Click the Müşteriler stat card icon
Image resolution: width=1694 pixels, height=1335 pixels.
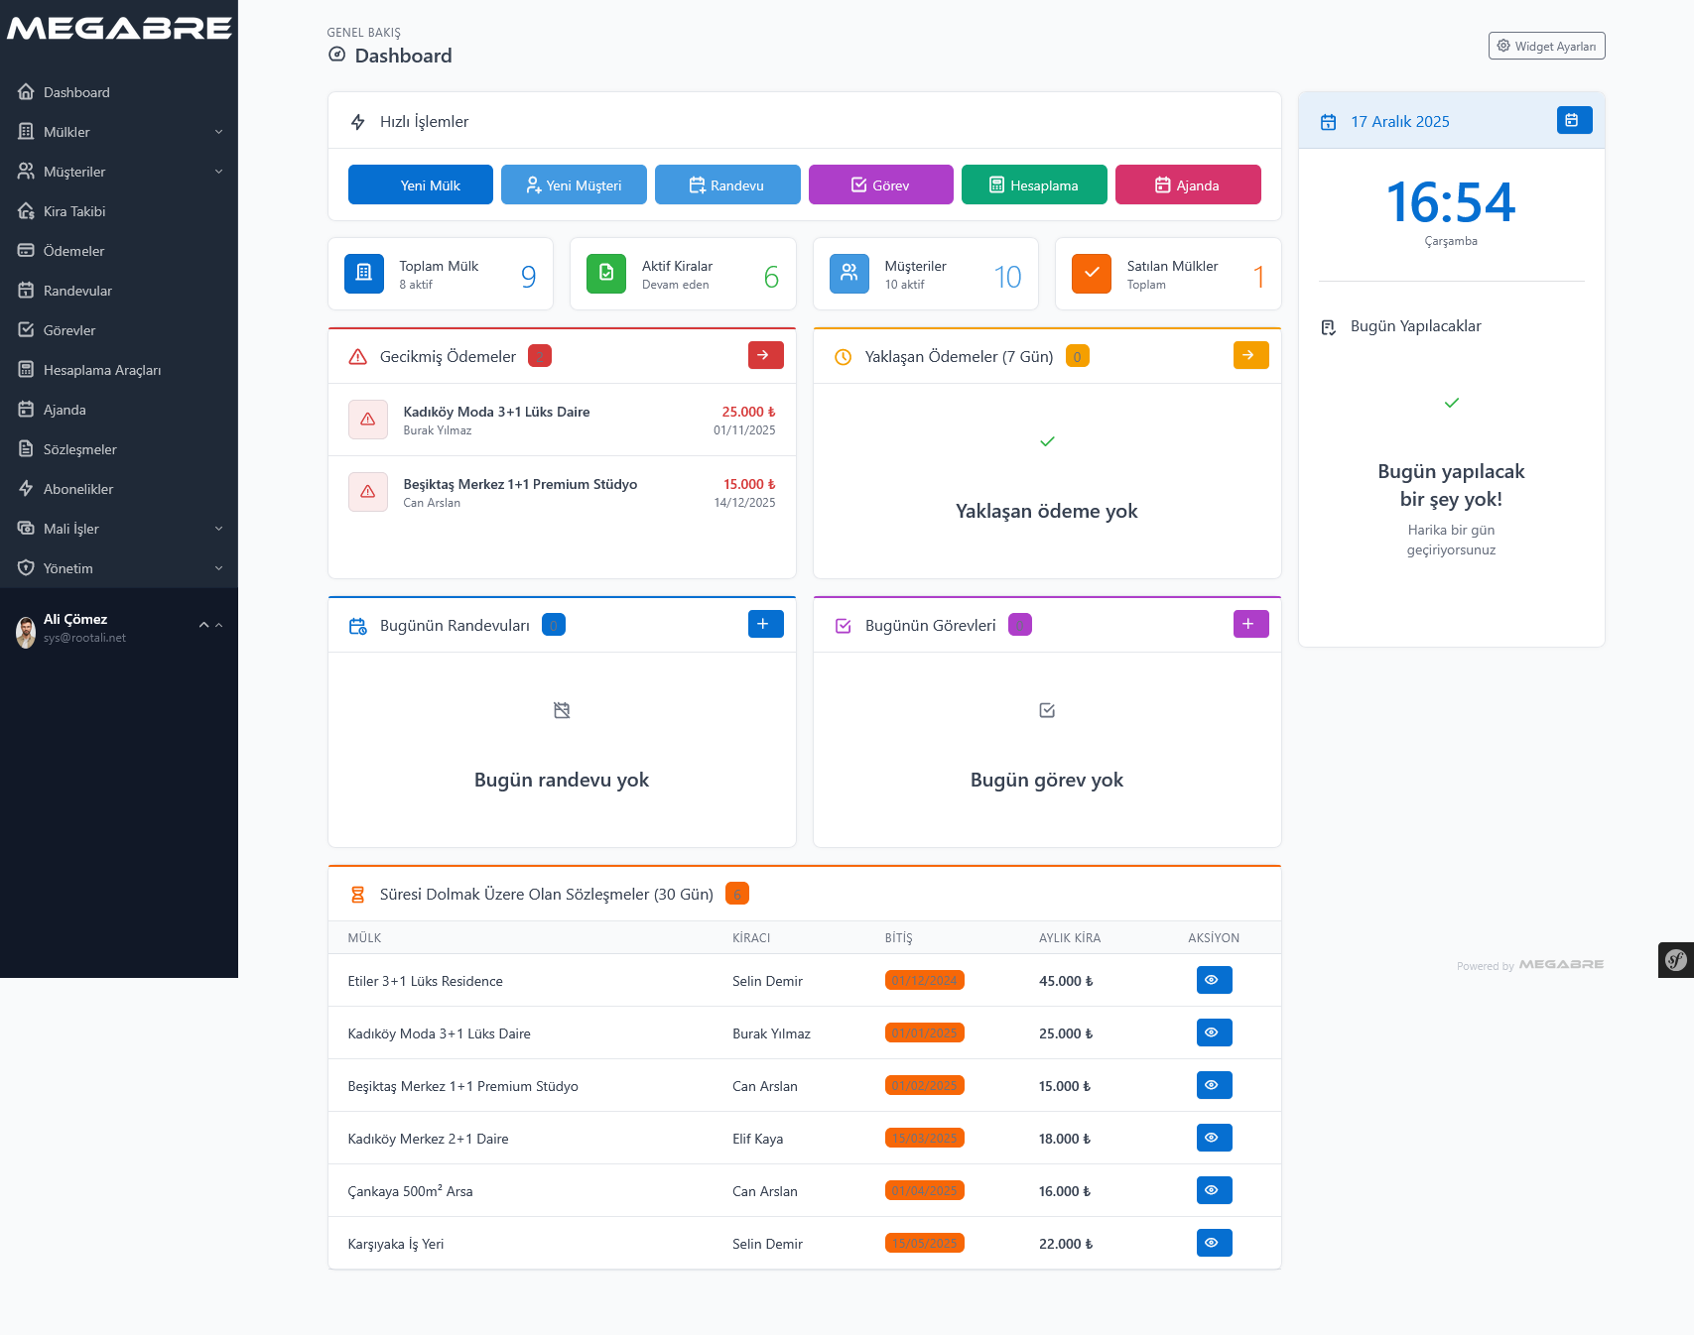coord(849,274)
